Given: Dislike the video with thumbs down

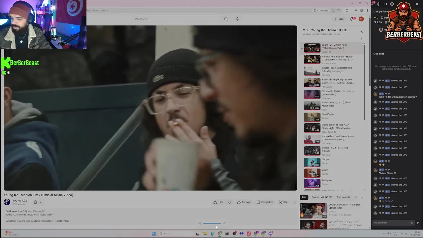Looking at the screenshot, I should (229, 202).
